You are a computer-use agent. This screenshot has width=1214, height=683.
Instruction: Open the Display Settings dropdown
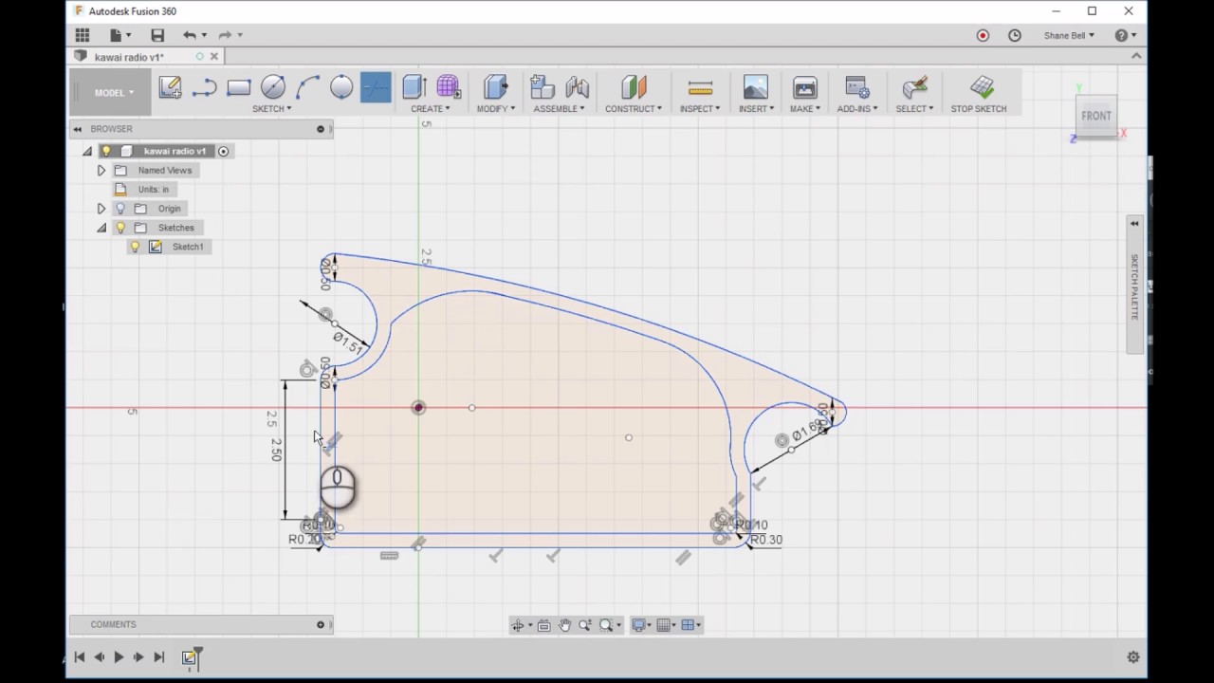coord(642,625)
